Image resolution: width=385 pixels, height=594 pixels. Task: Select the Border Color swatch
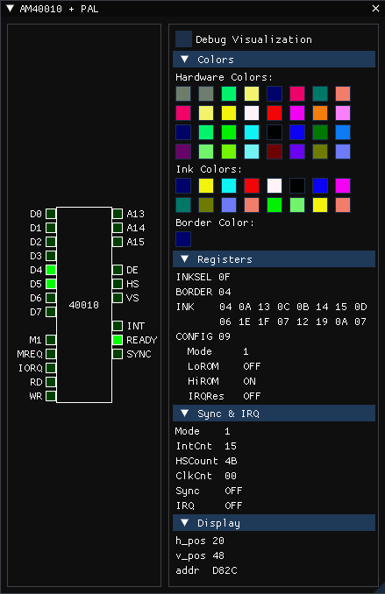point(183,239)
